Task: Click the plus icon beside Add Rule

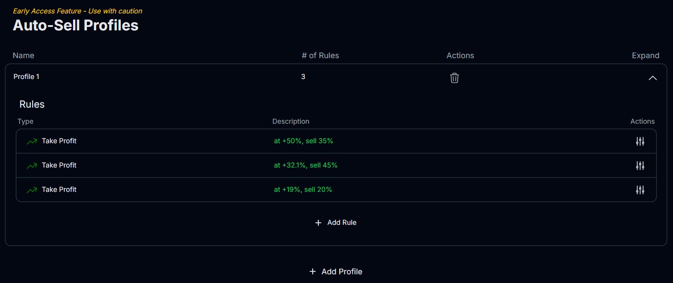Action: click(318, 223)
